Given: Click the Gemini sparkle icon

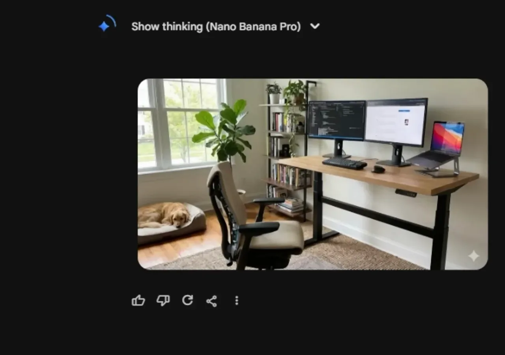Looking at the screenshot, I should (104, 26).
